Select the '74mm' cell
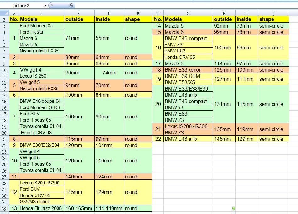This screenshot has height=214, width=298. pos(109,73)
